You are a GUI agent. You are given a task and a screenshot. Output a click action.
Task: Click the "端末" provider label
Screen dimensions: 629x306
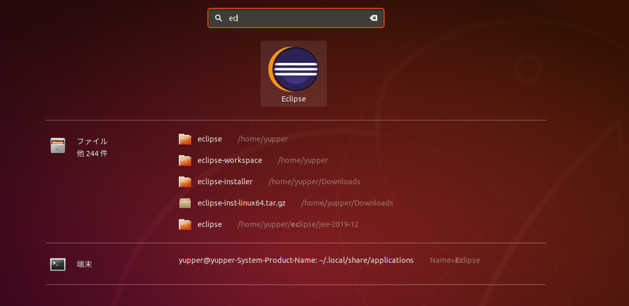[x=84, y=264]
